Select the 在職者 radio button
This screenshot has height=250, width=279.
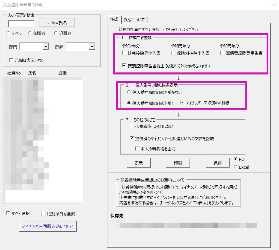(x=30, y=33)
